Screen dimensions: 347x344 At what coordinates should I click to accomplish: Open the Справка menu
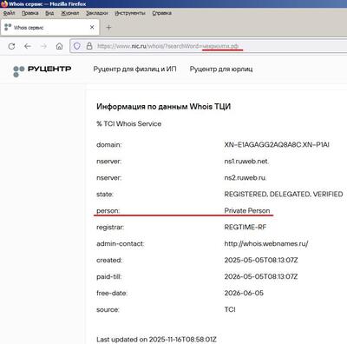coord(162,13)
